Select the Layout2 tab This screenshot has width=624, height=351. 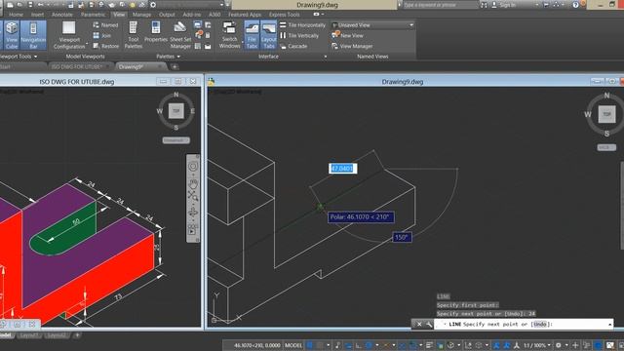(57, 335)
